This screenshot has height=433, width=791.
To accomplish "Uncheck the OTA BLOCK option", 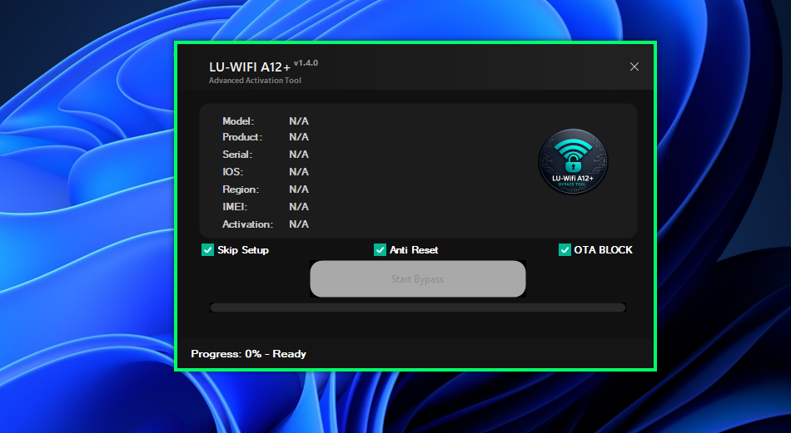I will (565, 249).
